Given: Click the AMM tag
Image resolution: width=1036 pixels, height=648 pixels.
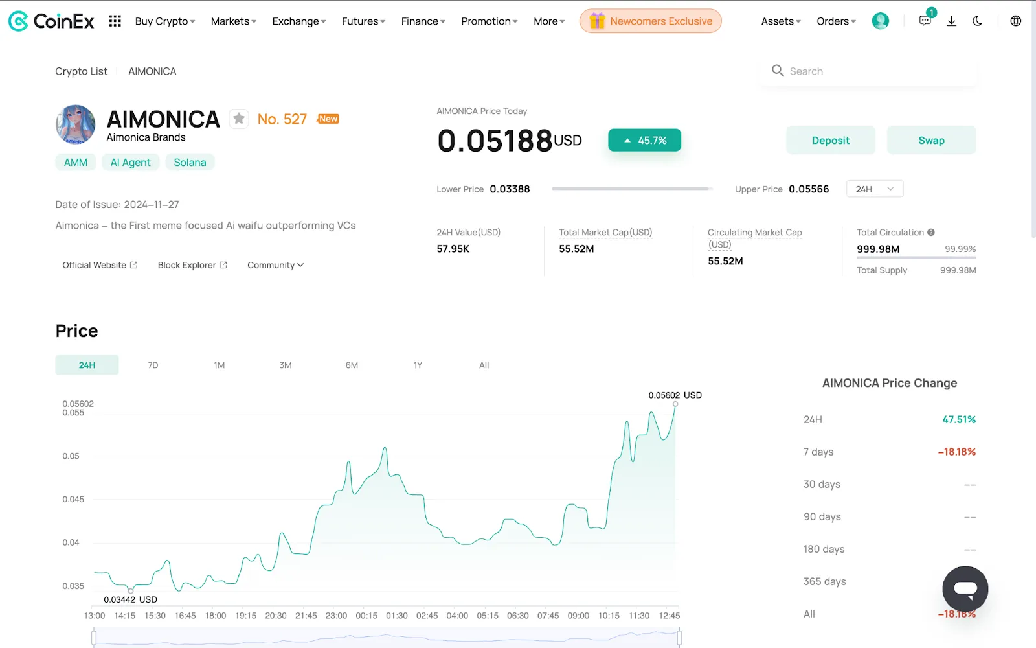Looking at the screenshot, I should coord(76,162).
